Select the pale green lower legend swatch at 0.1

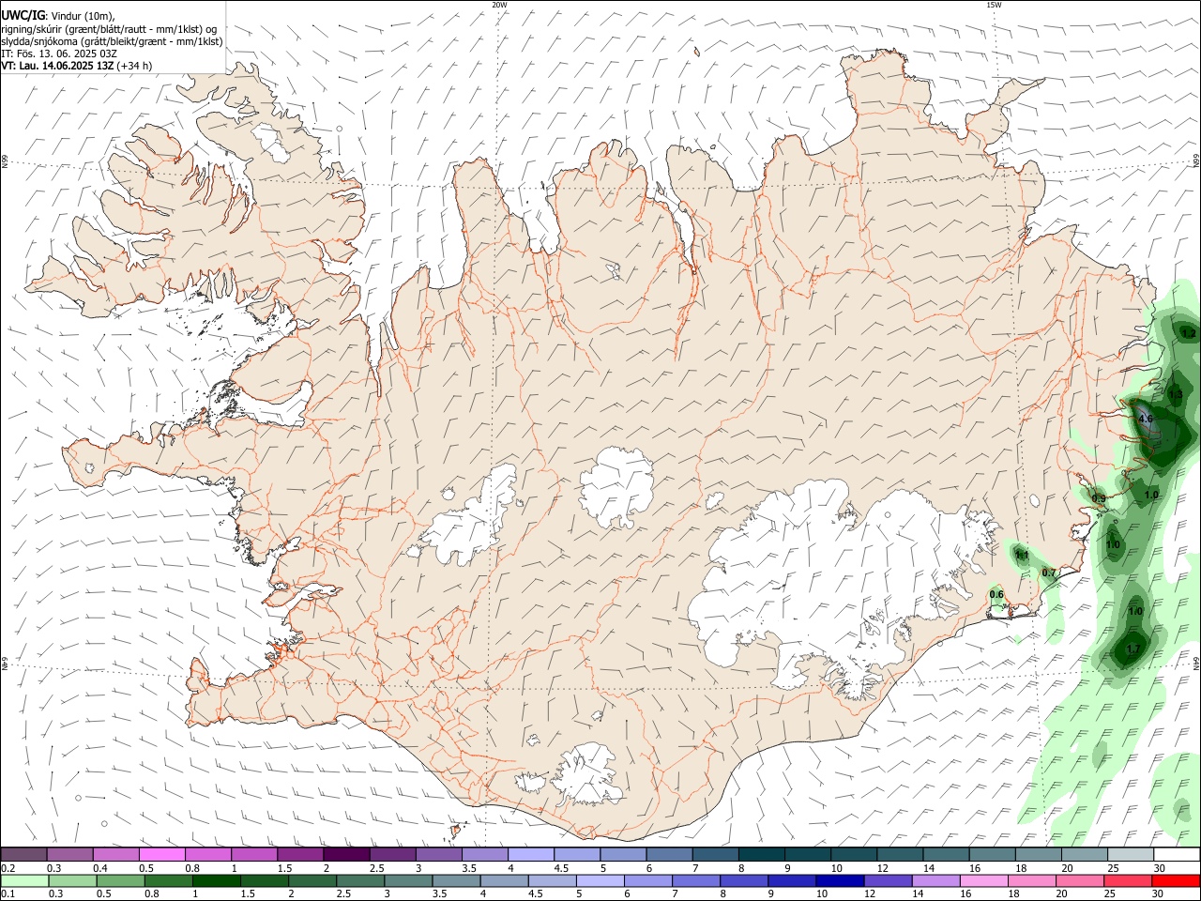click(x=24, y=880)
